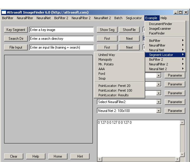190x162 pixels.
Task: Click the Show Seg button
Action: [107, 30]
